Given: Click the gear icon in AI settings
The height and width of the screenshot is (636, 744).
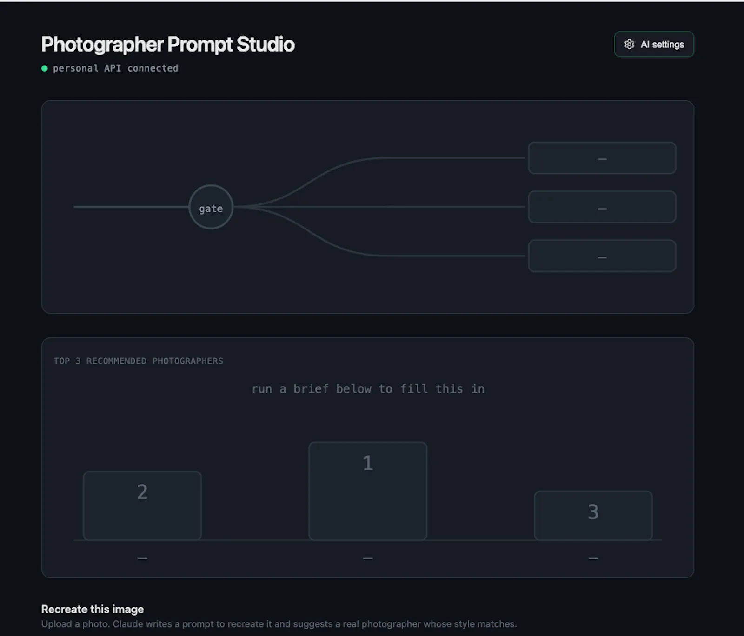Looking at the screenshot, I should [629, 44].
